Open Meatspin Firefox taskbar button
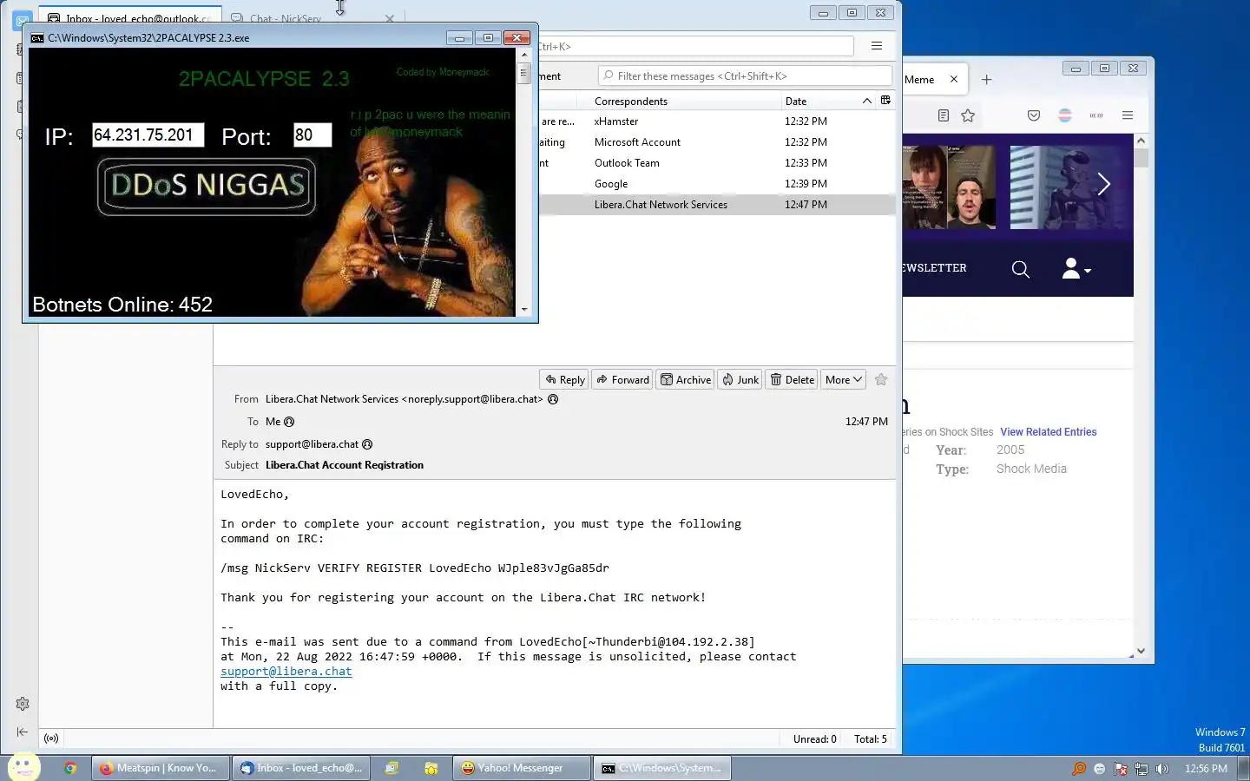 [x=160, y=768]
